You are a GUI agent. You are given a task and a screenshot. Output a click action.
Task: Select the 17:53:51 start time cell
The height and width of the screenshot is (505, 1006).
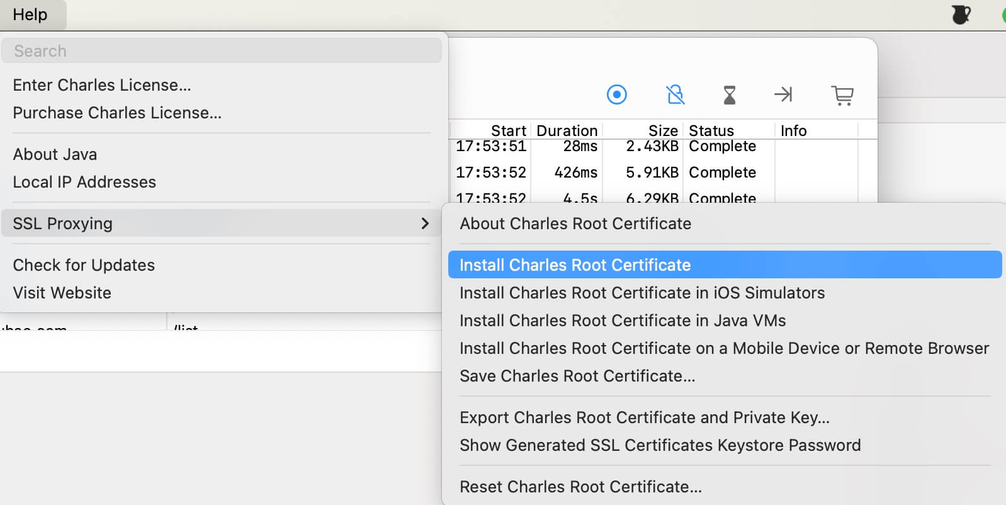[x=490, y=146]
